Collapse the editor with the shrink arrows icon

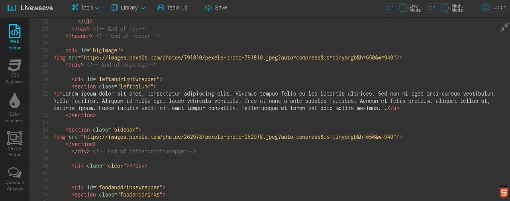tap(504, 27)
